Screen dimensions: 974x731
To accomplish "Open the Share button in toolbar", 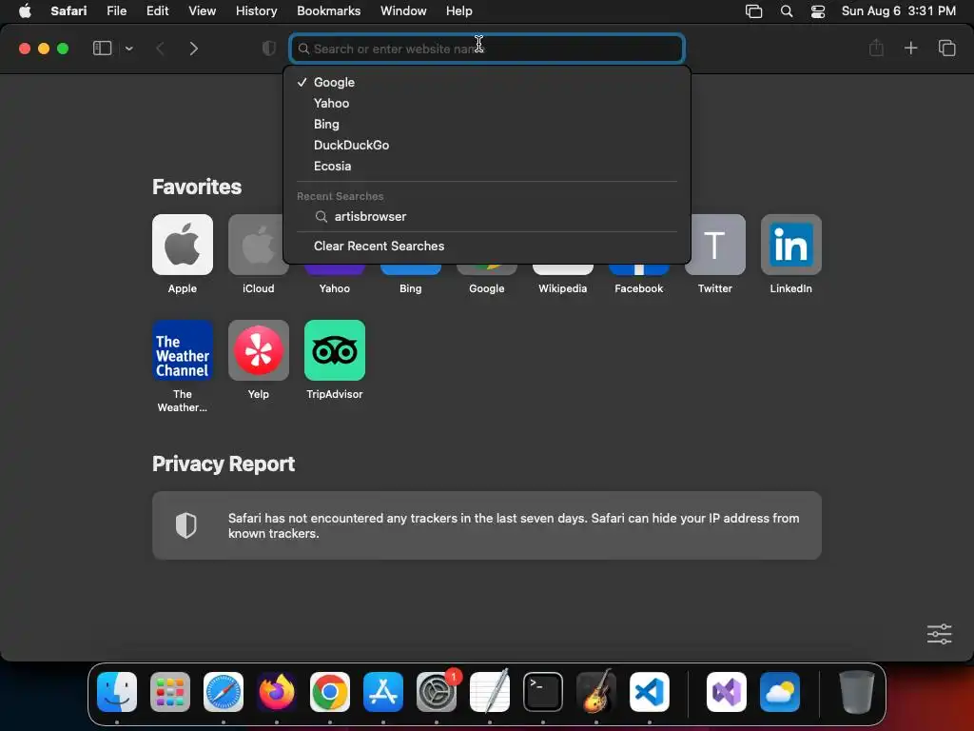I will tap(876, 48).
